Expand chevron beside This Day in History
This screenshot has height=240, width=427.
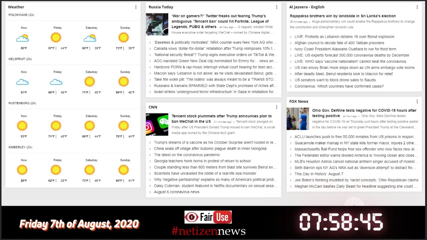click(291, 174)
